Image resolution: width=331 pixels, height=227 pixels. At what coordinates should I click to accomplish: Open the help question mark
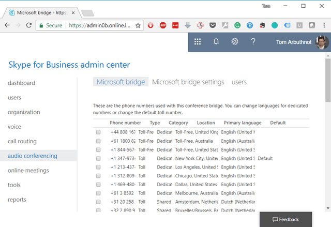pyautogui.click(x=253, y=41)
